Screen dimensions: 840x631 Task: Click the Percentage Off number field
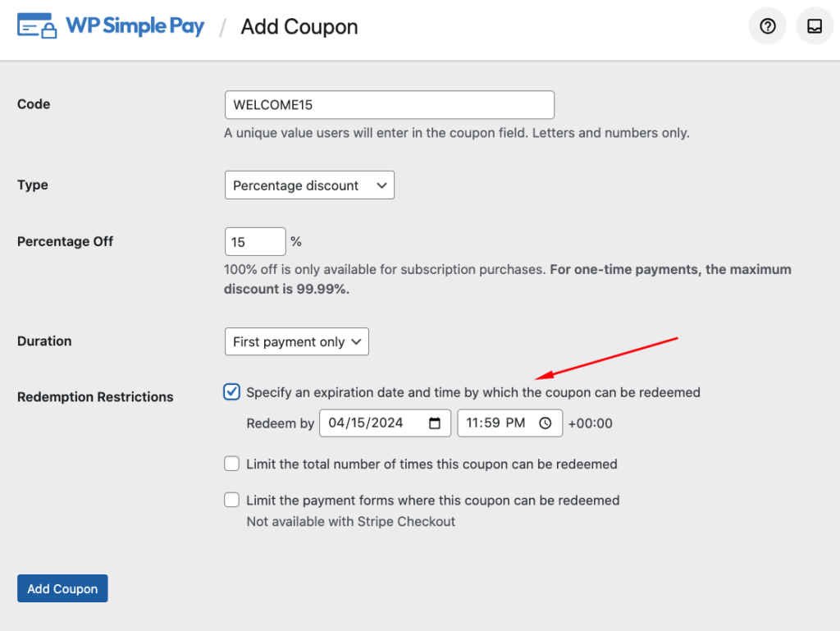click(x=254, y=242)
